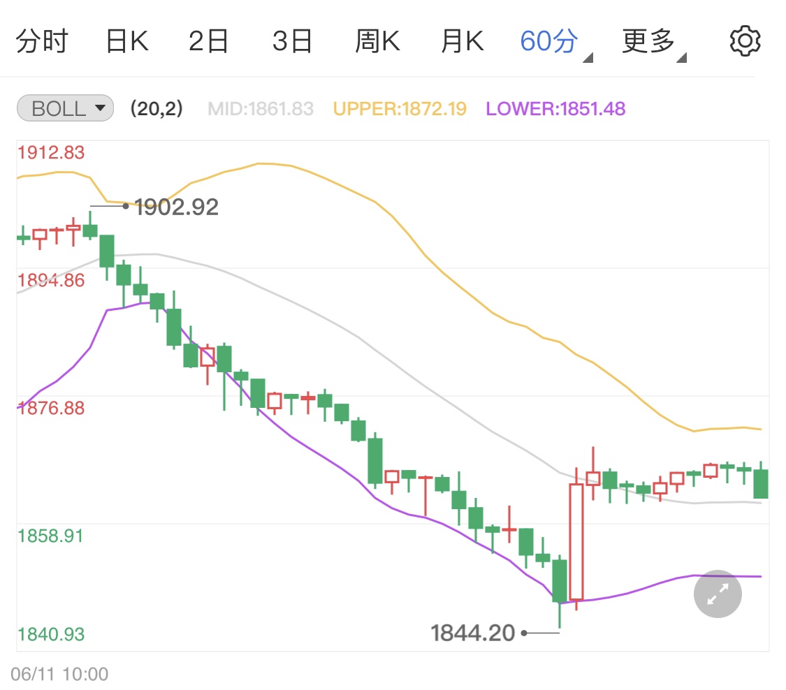Screen dimensions: 786x690
Task: Click the 1840.93 axis label
Action: pos(51,634)
